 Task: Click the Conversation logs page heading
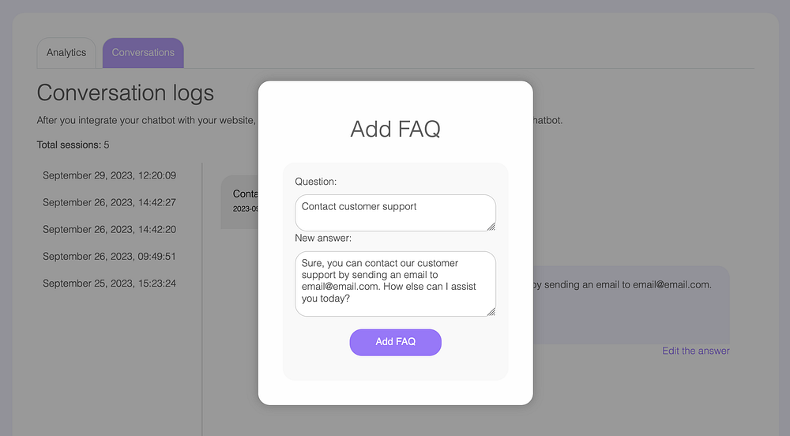tap(126, 92)
